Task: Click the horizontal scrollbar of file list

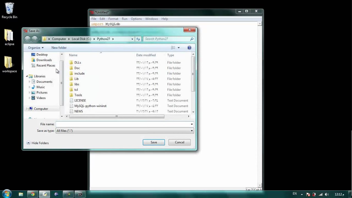Action: click(117, 117)
